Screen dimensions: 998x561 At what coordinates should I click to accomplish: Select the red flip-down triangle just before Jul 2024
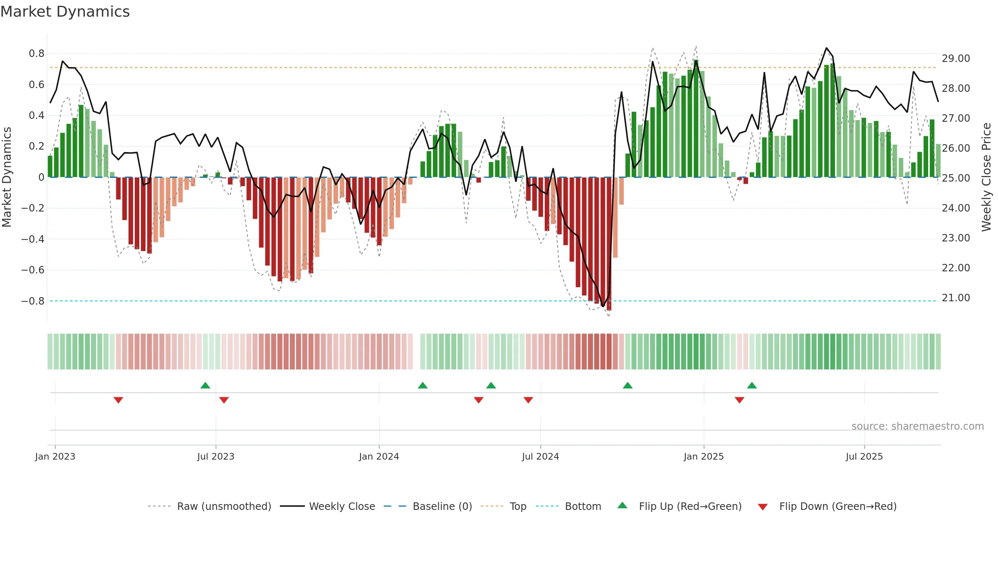(x=529, y=400)
